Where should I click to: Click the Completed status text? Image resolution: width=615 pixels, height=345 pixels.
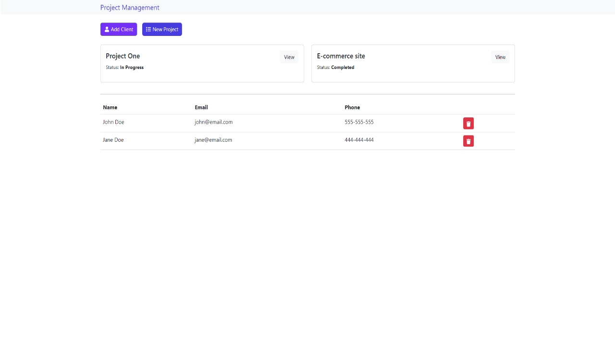click(343, 68)
